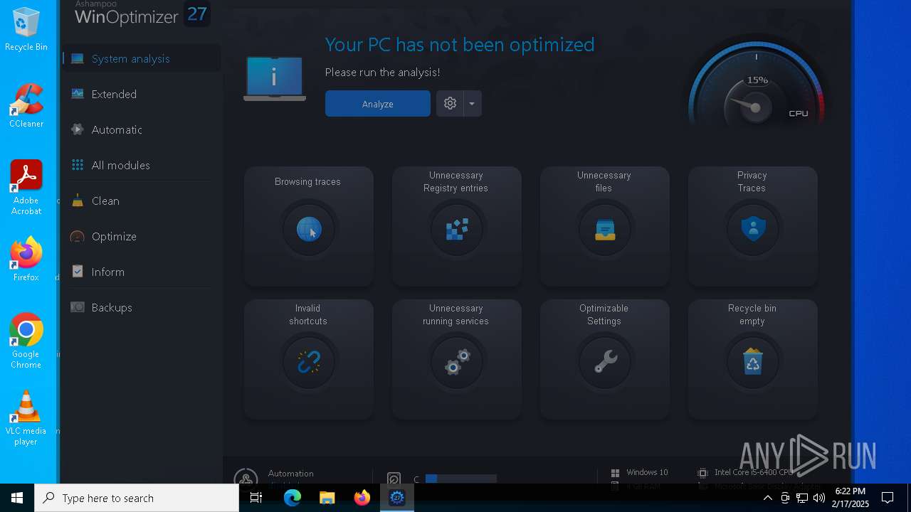
Task: Select the Adobe Acrobat desktop shortcut
Action: (x=26, y=188)
